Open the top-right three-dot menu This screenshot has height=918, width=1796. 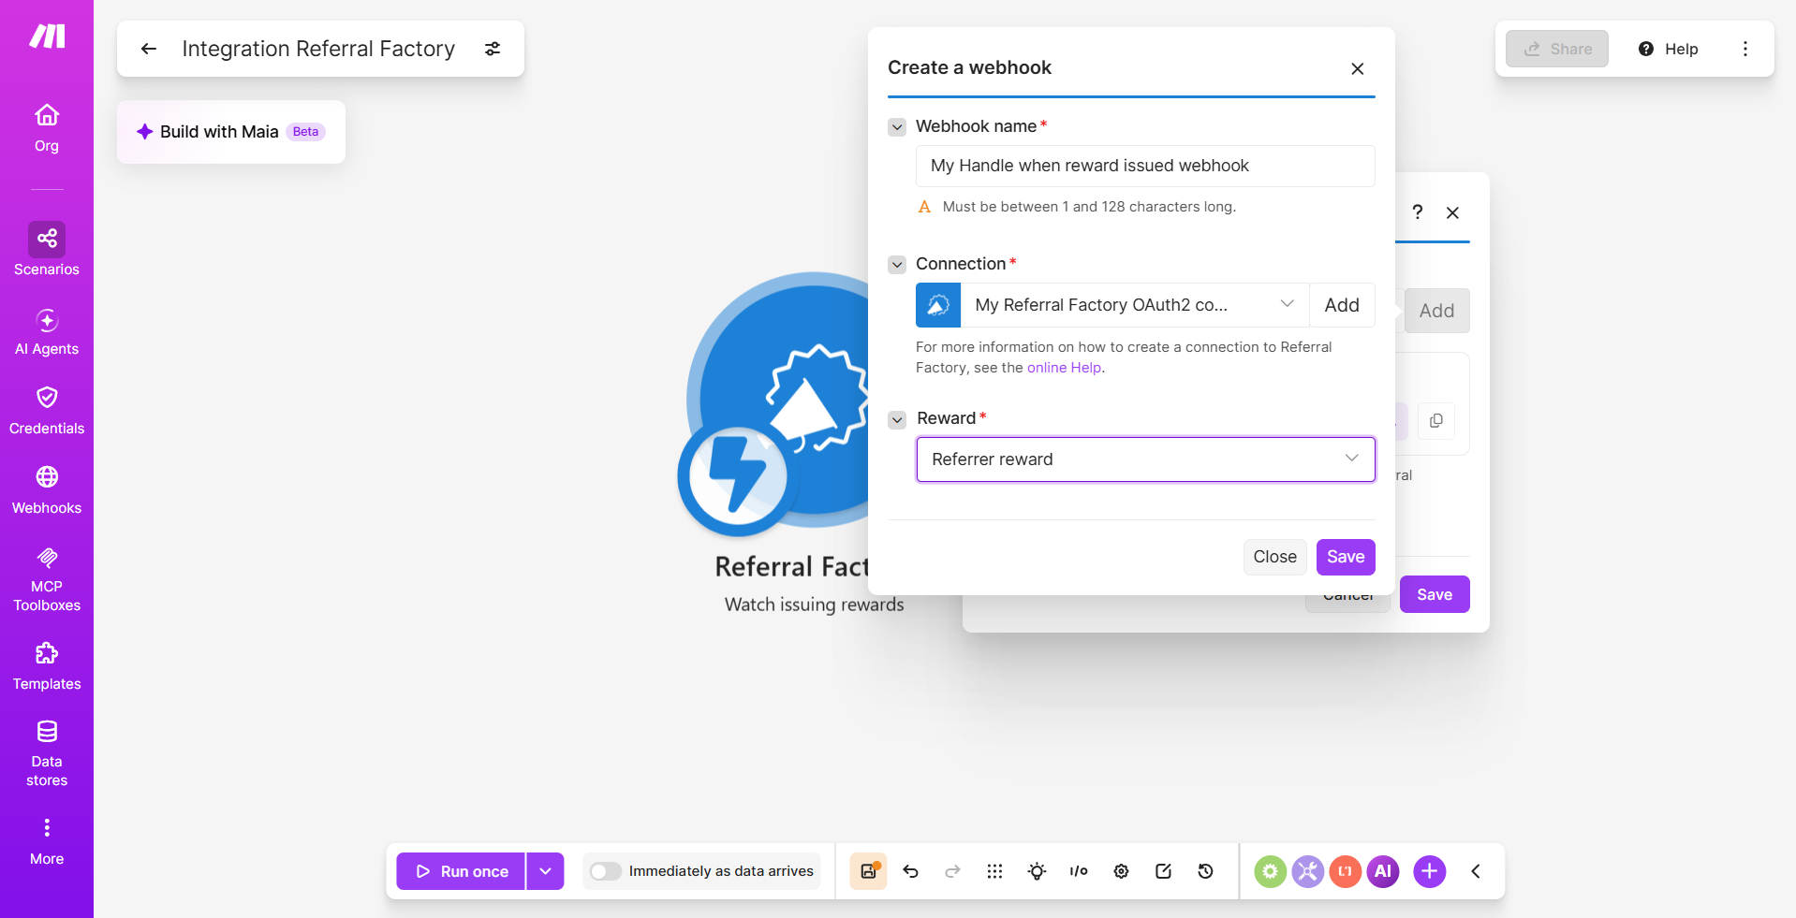(x=1745, y=49)
